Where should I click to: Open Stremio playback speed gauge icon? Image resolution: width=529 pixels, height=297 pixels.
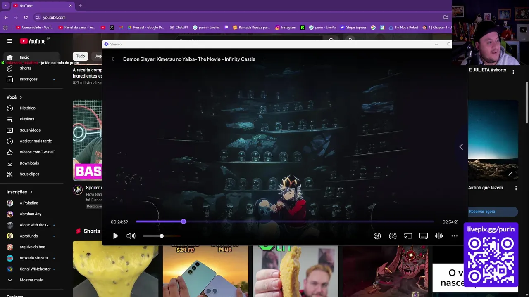[393, 236]
